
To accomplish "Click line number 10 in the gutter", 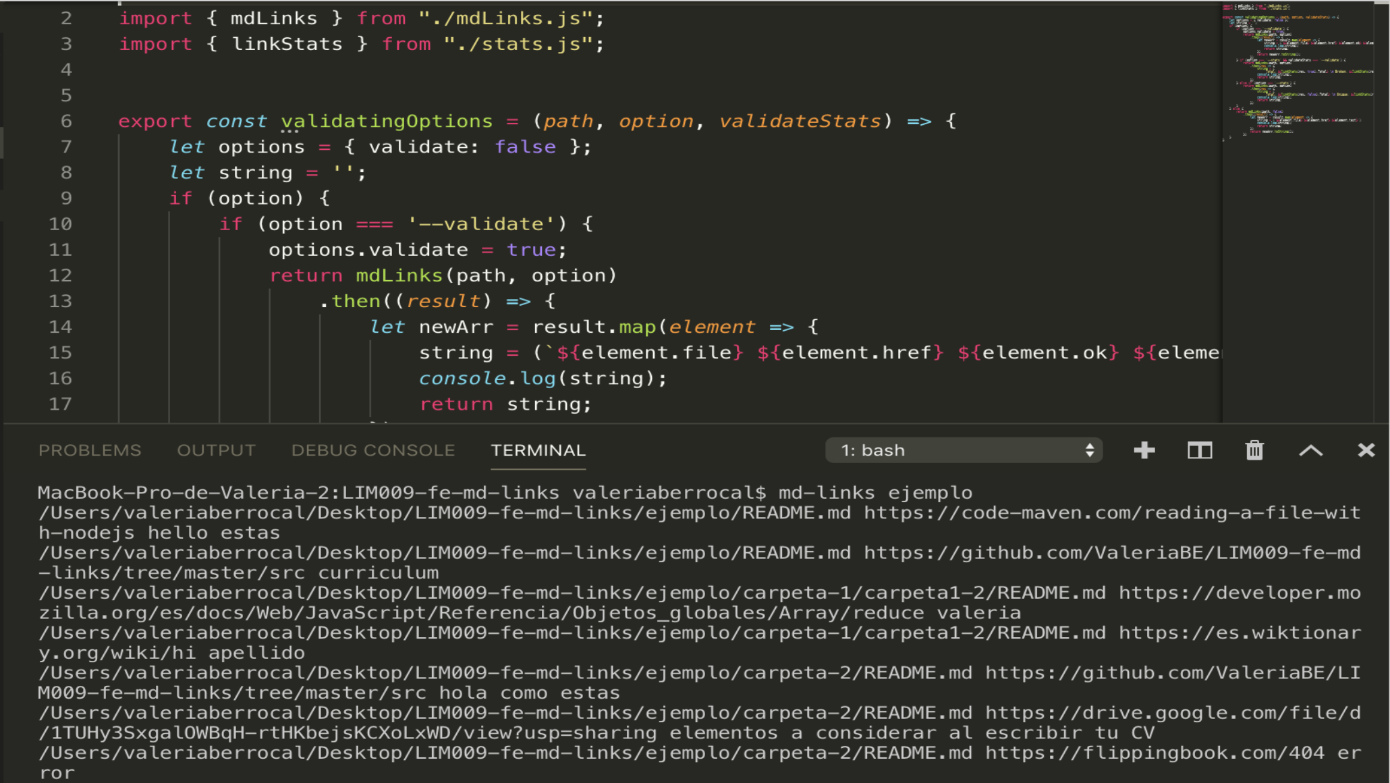I will [60, 224].
